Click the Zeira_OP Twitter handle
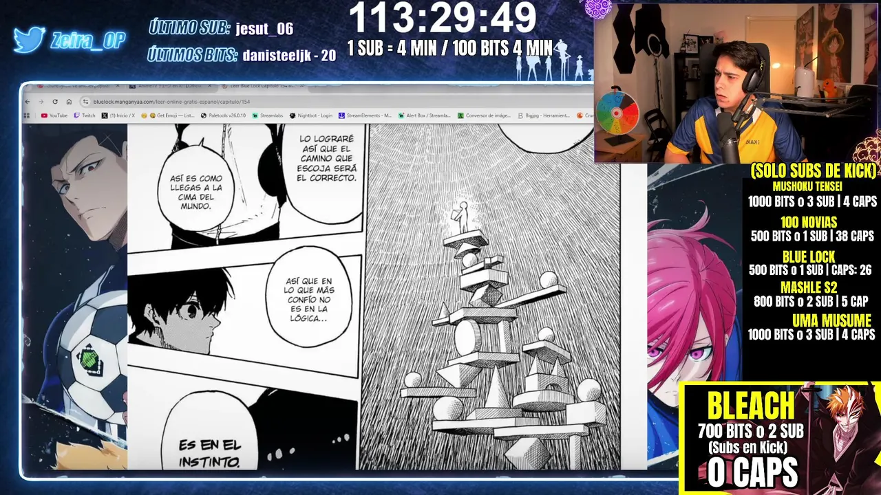Image resolution: width=881 pixels, height=495 pixels. pyautogui.click(x=88, y=41)
